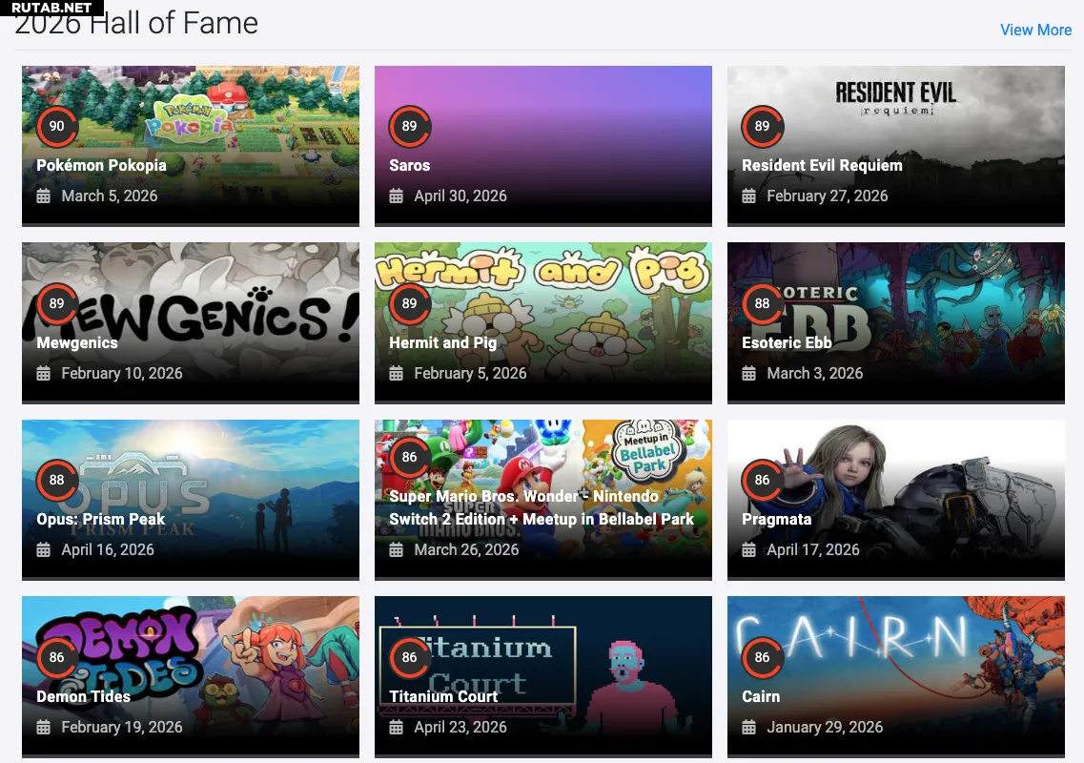The image size is (1084, 763).
Task: Click the 86 score circle on Titanium Court
Action: coord(409,657)
